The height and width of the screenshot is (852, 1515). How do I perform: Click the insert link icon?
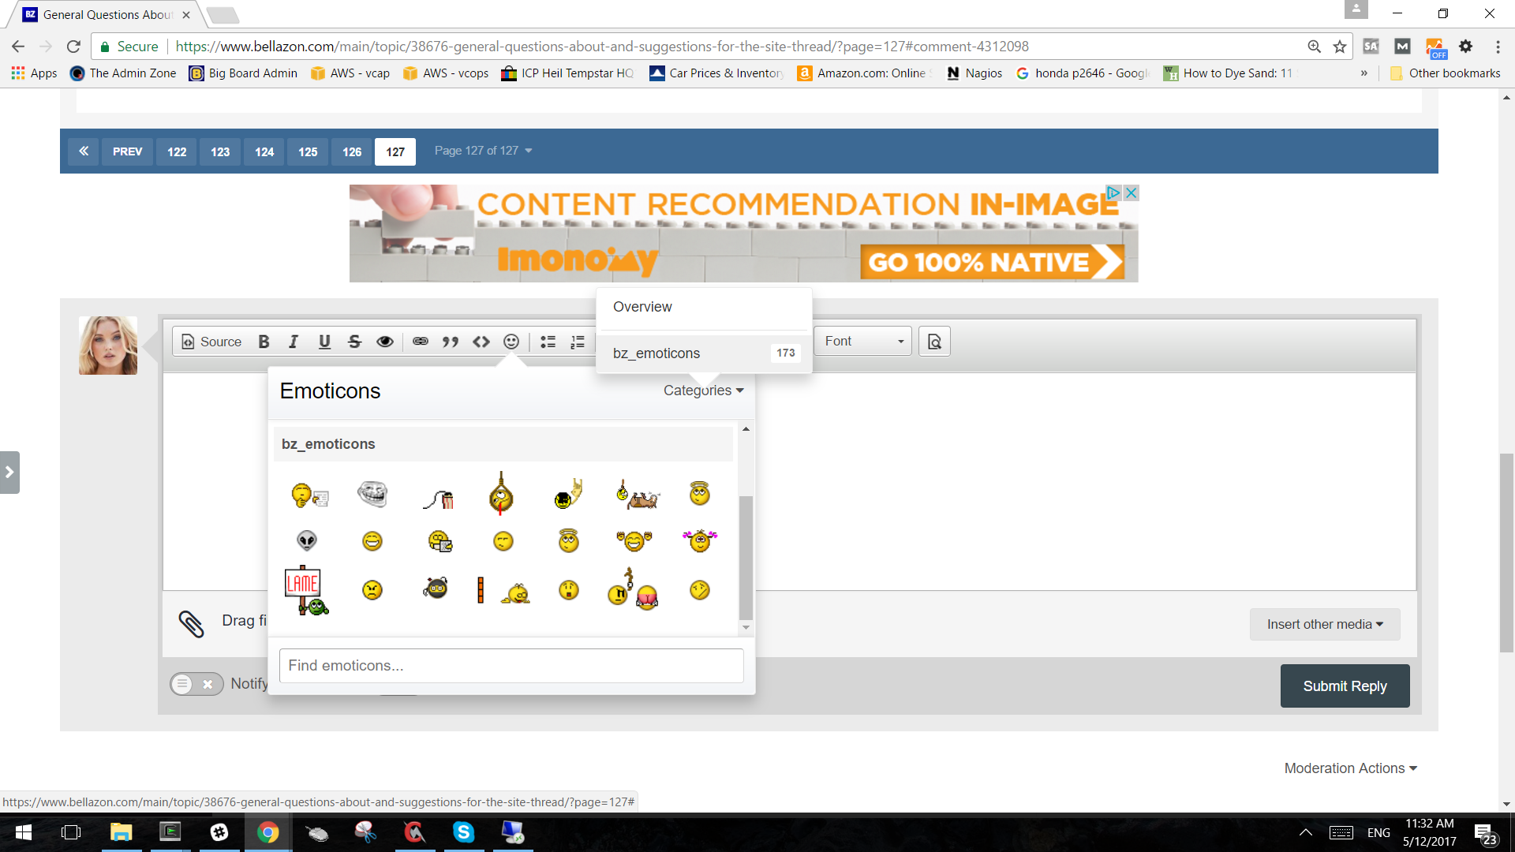click(420, 342)
